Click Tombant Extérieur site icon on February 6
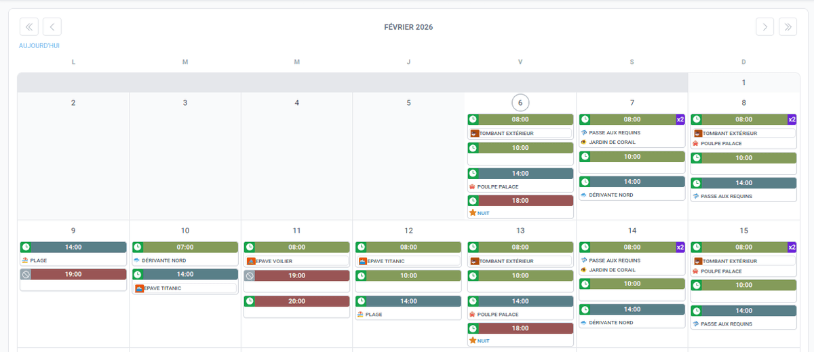This screenshot has height=352, width=814. tap(475, 133)
